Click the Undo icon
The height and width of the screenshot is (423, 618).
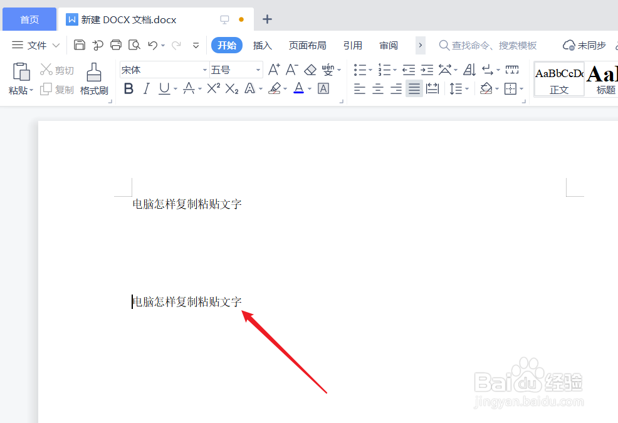coord(152,44)
